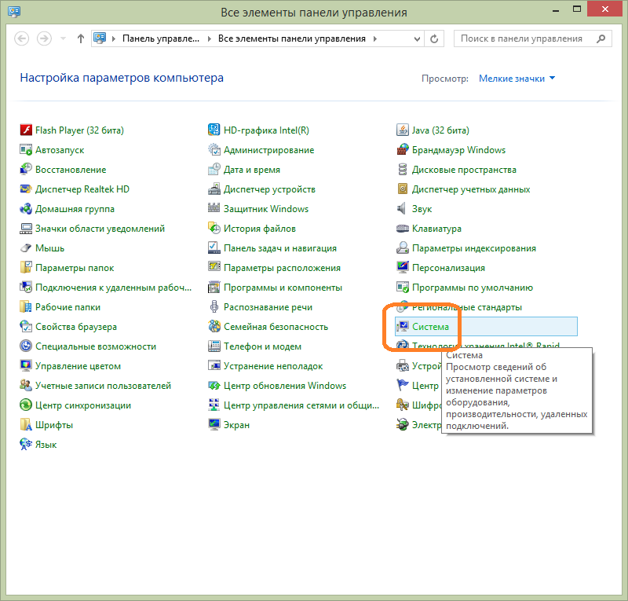
Task: Click the Телефон и модем icon
Action: click(214, 346)
